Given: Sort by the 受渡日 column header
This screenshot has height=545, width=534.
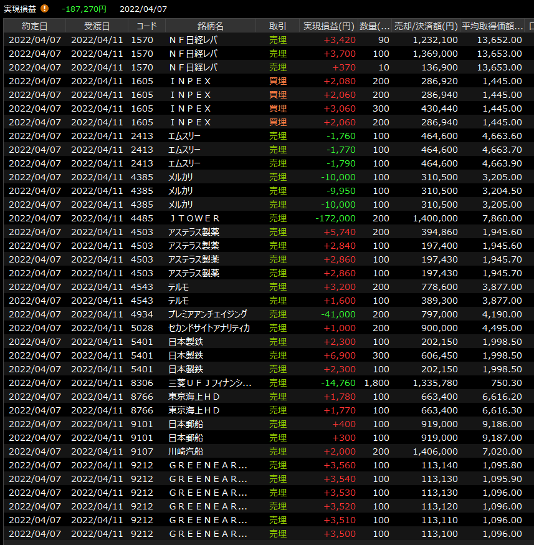Looking at the screenshot, I should click(x=97, y=26).
